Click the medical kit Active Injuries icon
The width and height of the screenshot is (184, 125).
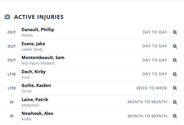coord(7,17)
